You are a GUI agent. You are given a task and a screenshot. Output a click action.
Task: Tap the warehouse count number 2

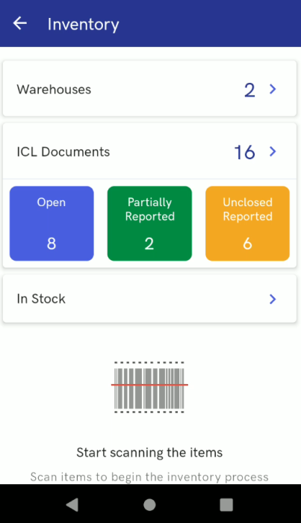coord(249,90)
